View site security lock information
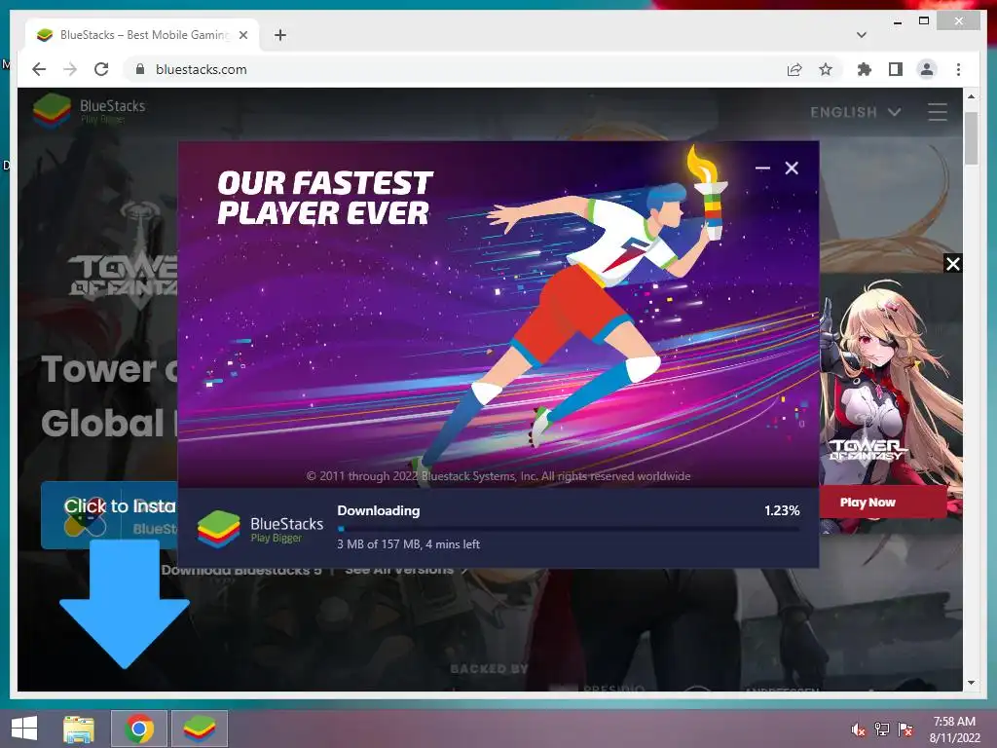The height and width of the screenshot is (748, 997). pyautogui.click(x=140, y=69)
